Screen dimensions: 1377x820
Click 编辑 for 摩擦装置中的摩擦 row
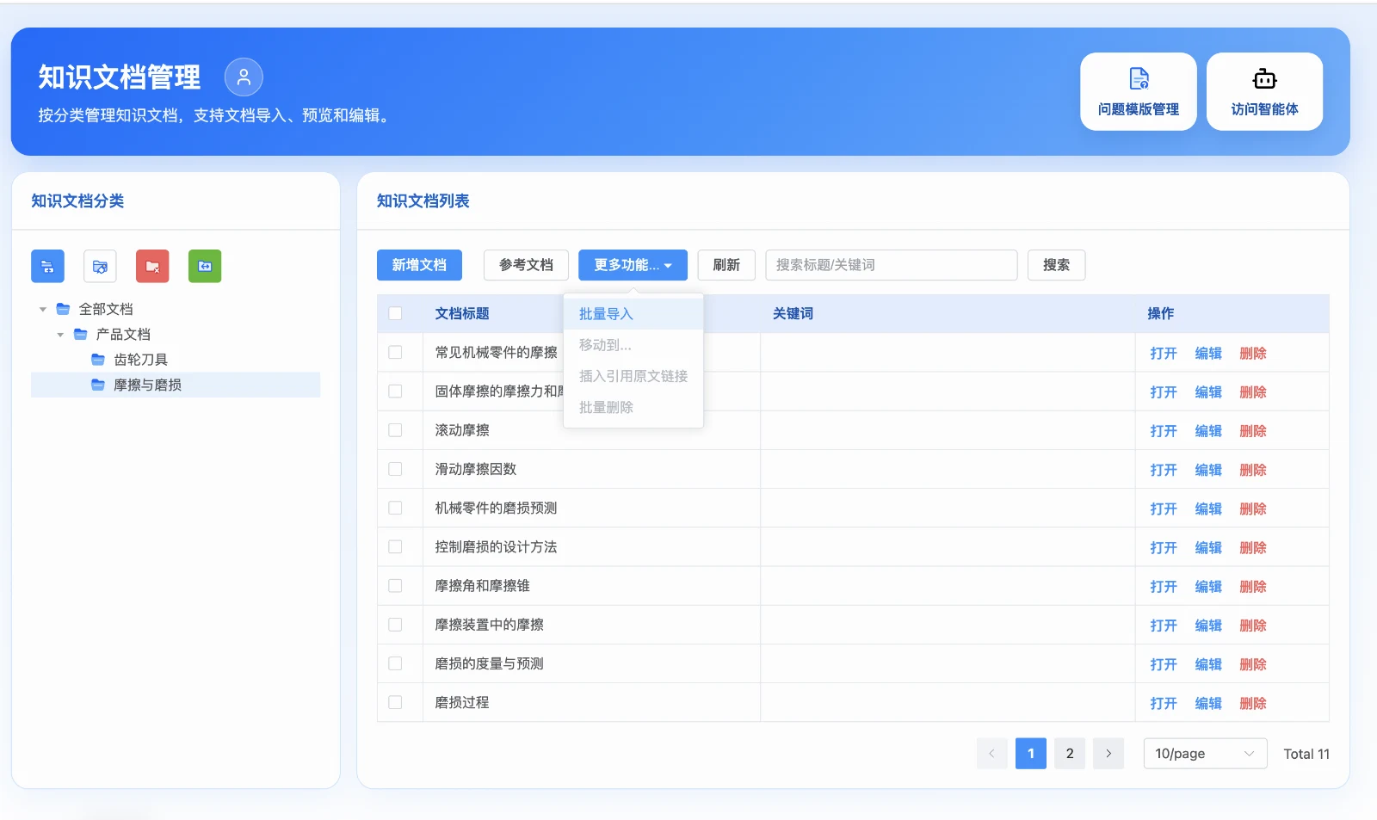[x=1208, y=626]
